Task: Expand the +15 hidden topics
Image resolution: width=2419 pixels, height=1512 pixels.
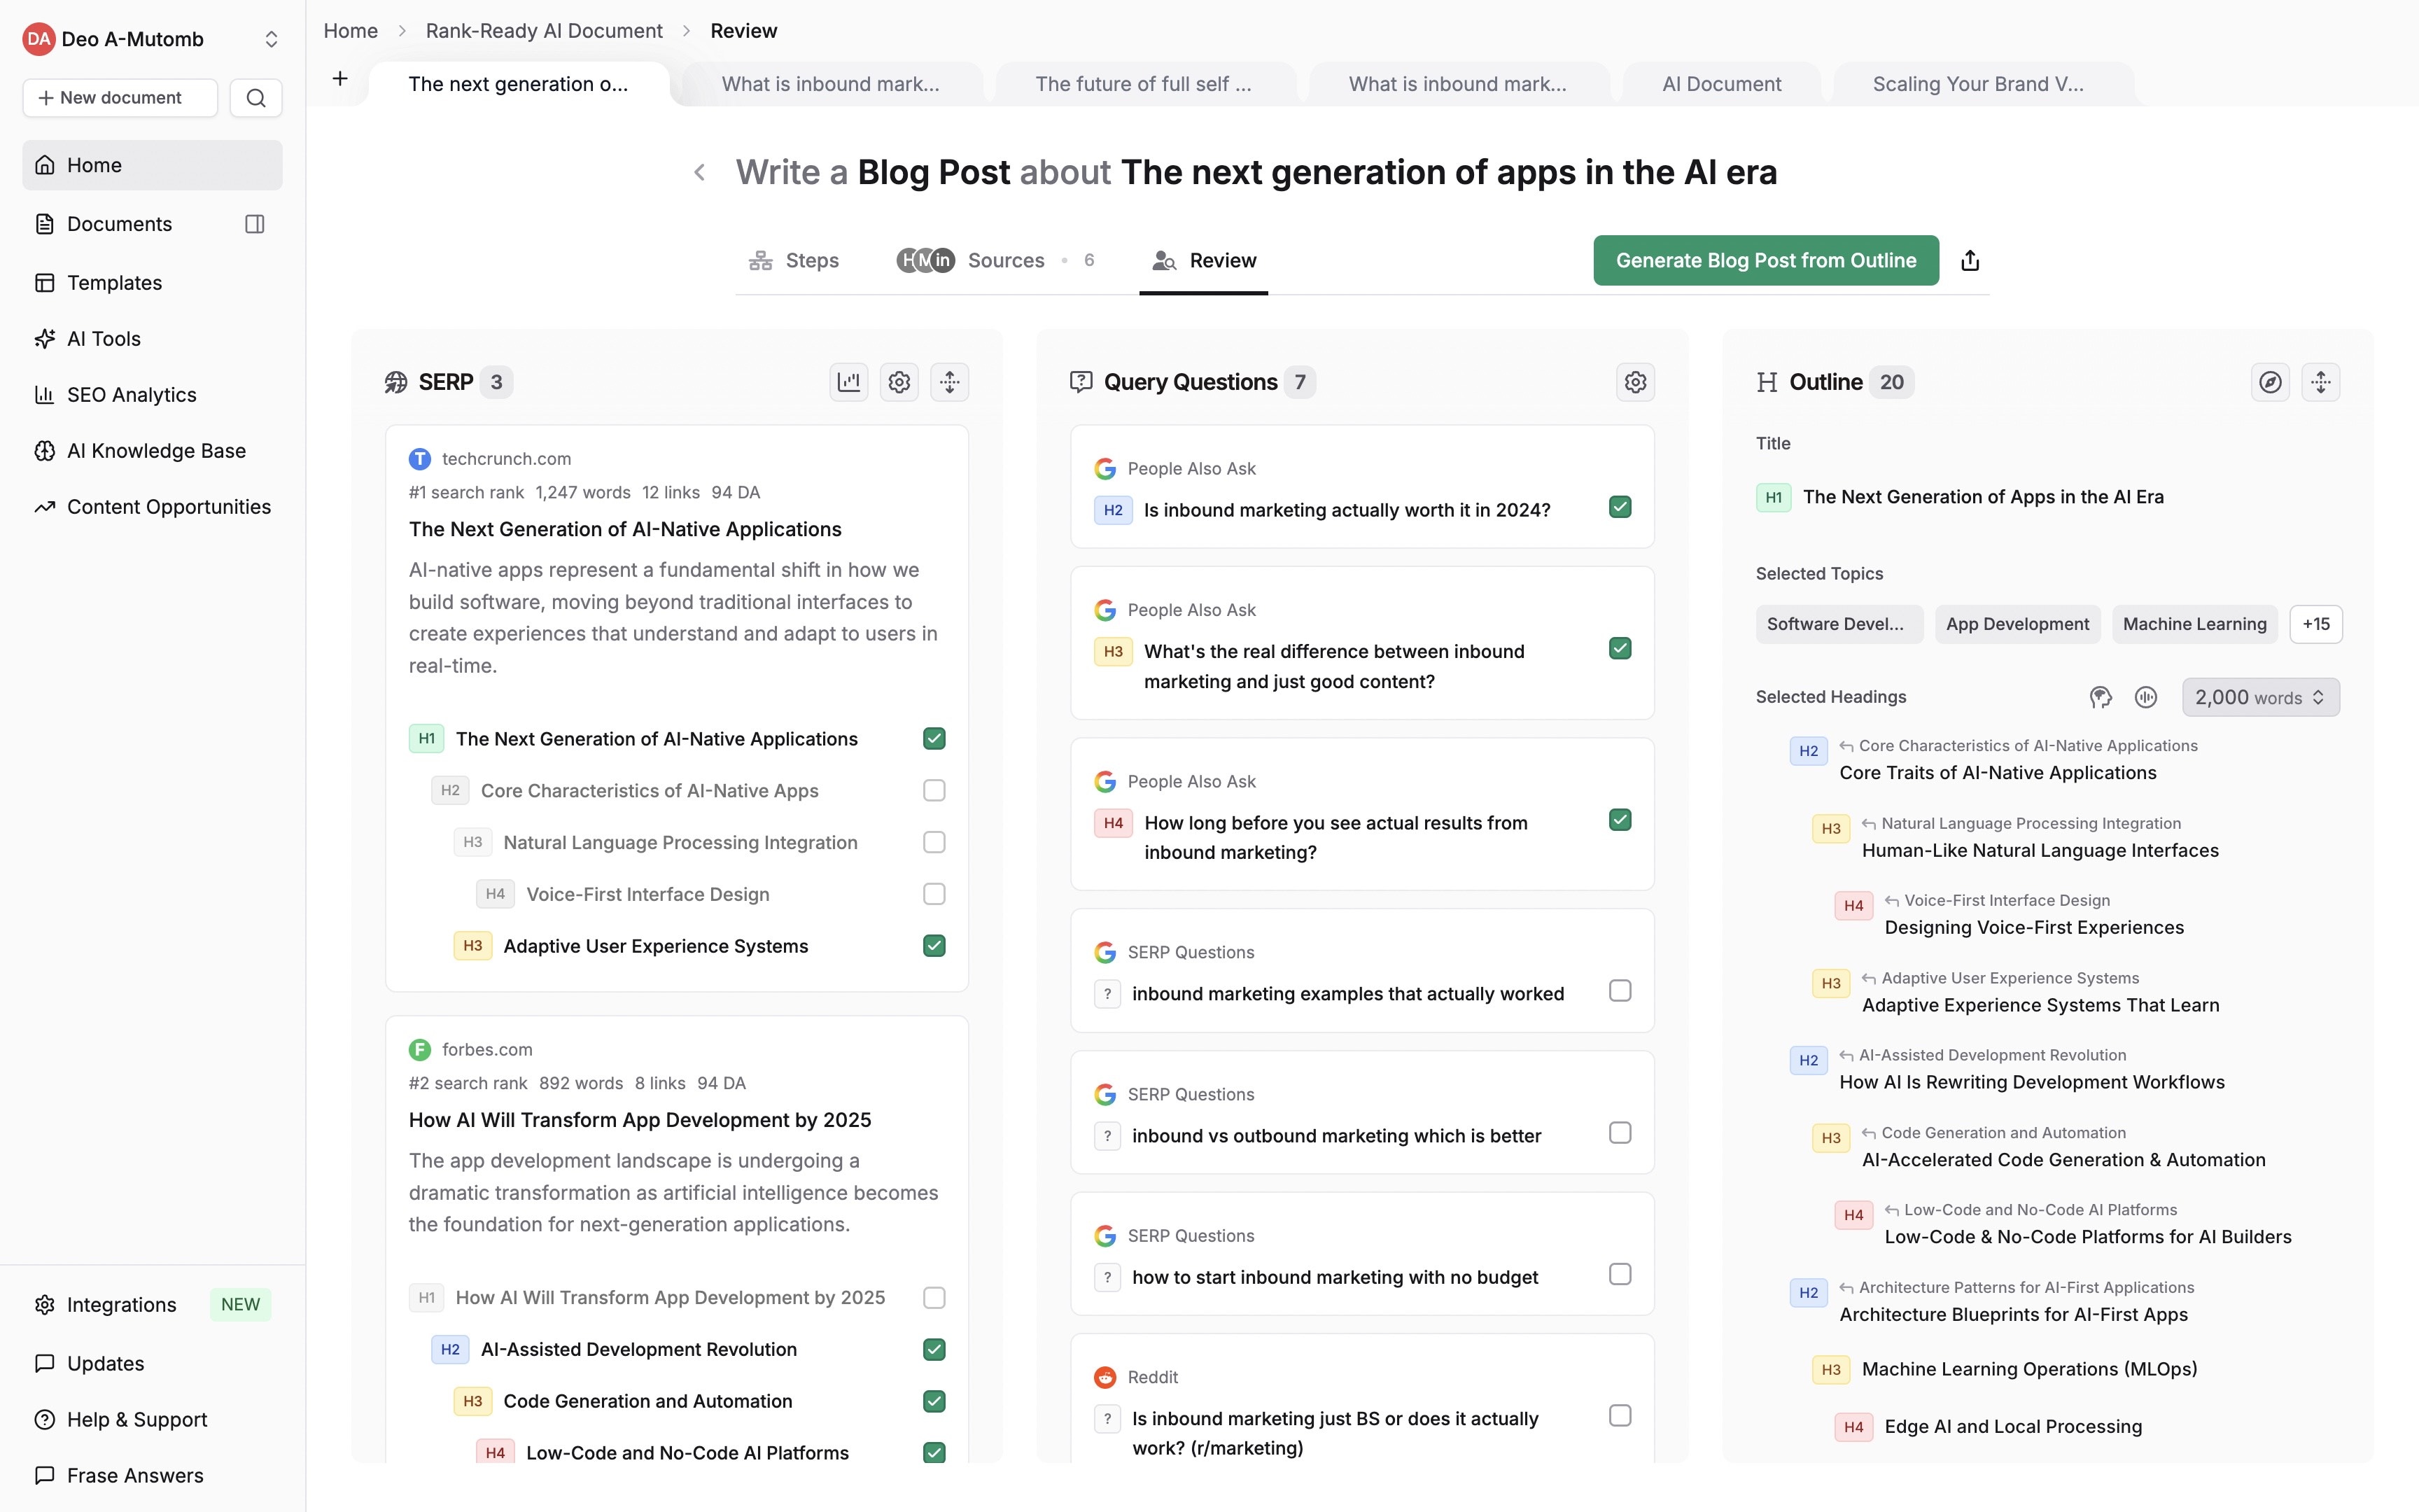Action: (2316, 623)
